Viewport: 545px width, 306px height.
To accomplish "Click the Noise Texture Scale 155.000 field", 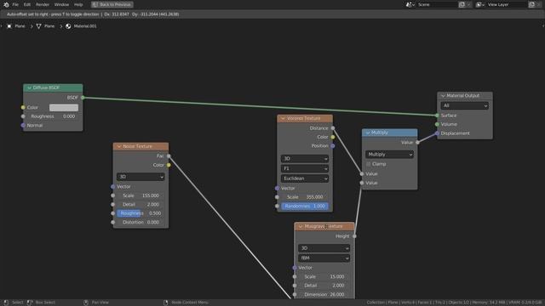I will pos(141,195).
